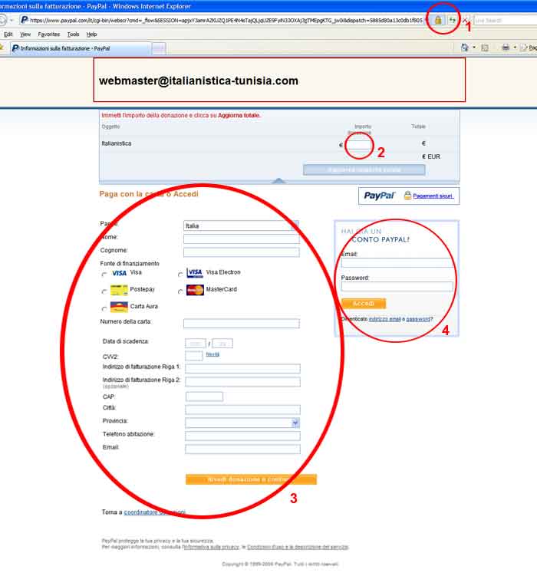Click the red stop loading X
537x576 pixels.
click(465, 20)
